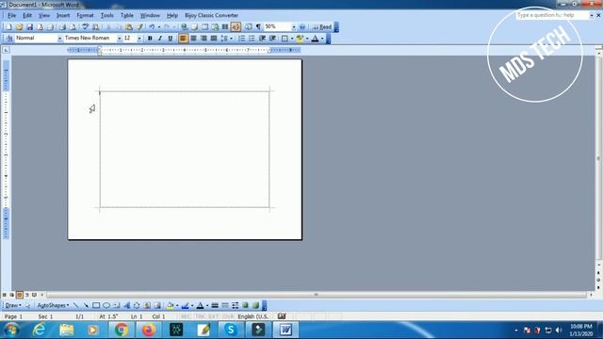Click the Read button
The height and width of the screenshot is (339, 603).
[x=322, y=27]
